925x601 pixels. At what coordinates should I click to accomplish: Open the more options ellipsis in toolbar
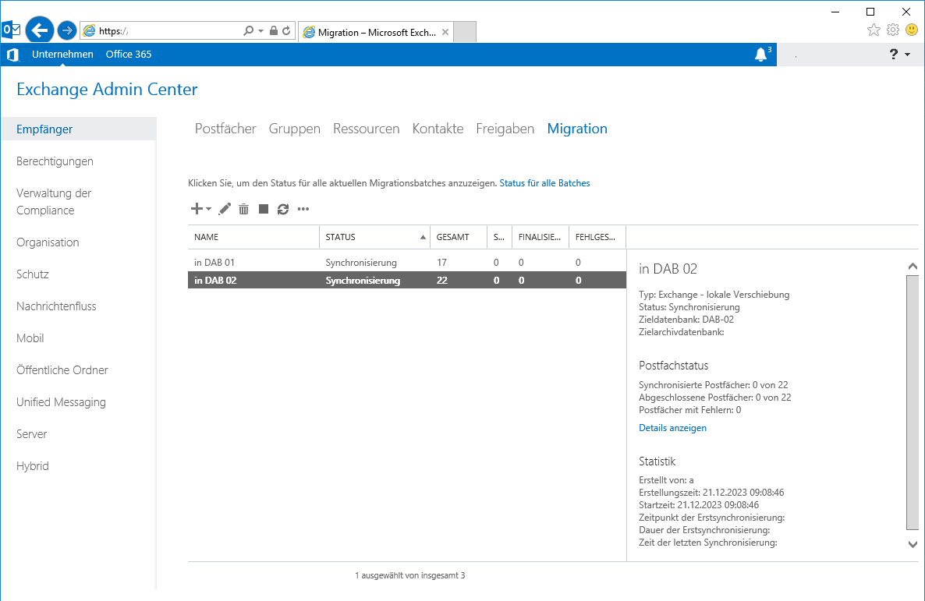tap(303, 209)
